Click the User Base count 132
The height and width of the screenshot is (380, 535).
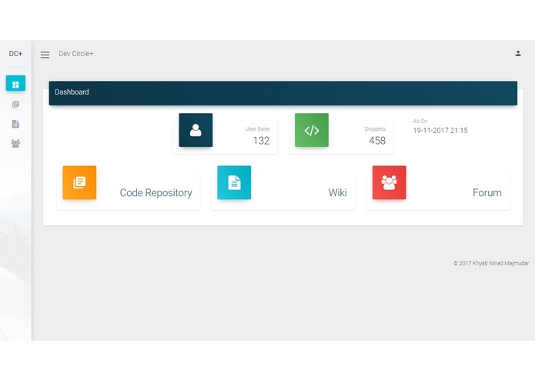(x=262, y=141)
